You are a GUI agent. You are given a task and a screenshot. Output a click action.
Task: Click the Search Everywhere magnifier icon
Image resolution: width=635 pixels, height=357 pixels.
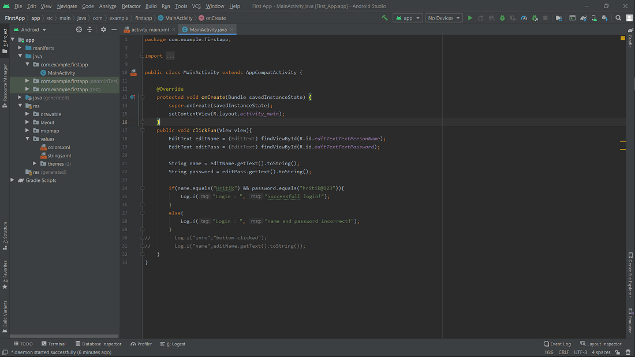point(618,18)
